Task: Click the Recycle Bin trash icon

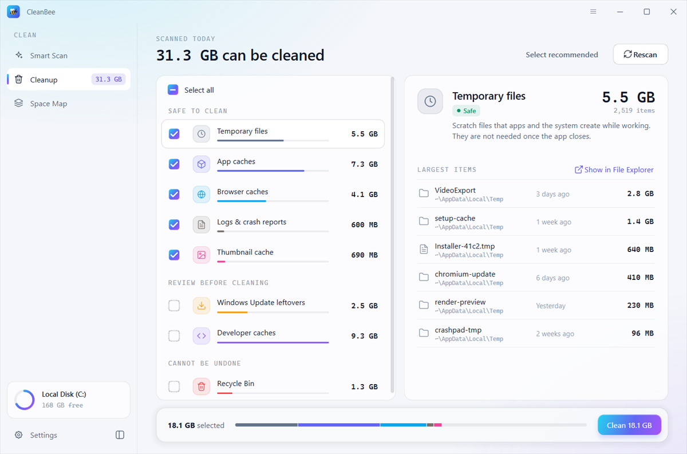Action: (202, 386)
